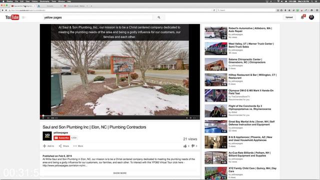
Task: Click the YouTube logo
Action: pyautogui.click(x=12, y=17)
